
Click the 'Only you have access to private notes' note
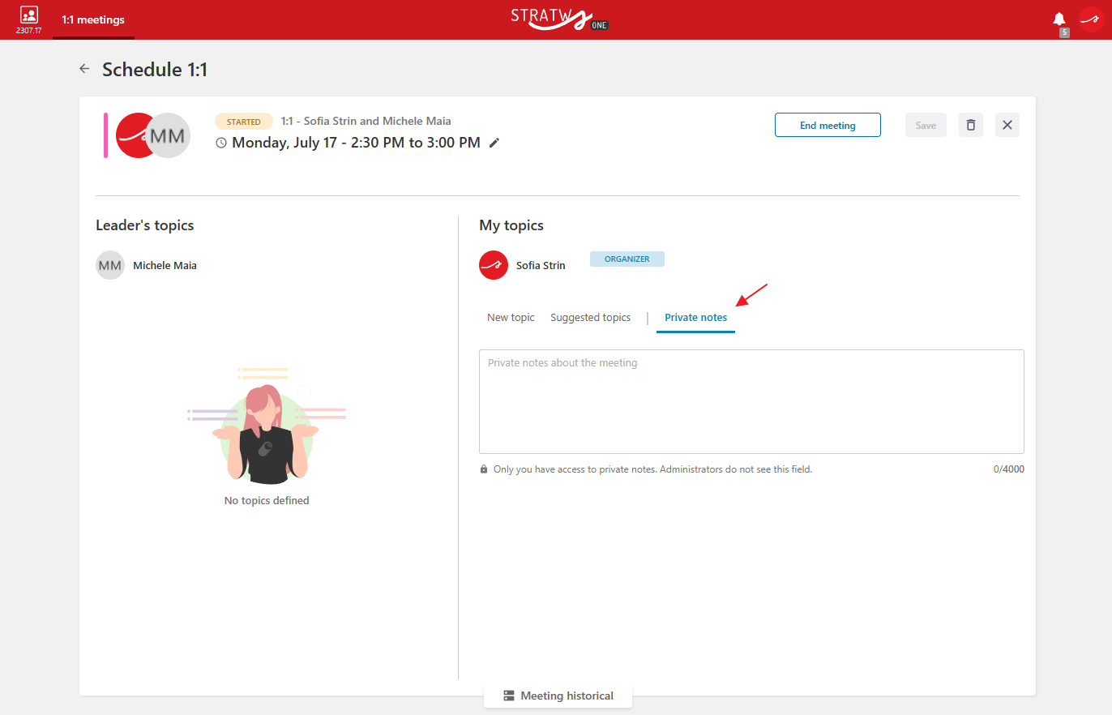(x=652, y=469)
